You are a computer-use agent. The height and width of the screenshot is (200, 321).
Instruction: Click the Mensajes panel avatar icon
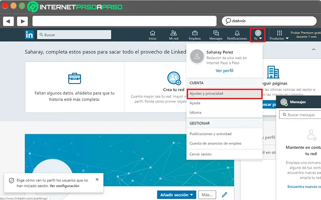[x=284, y=102]
